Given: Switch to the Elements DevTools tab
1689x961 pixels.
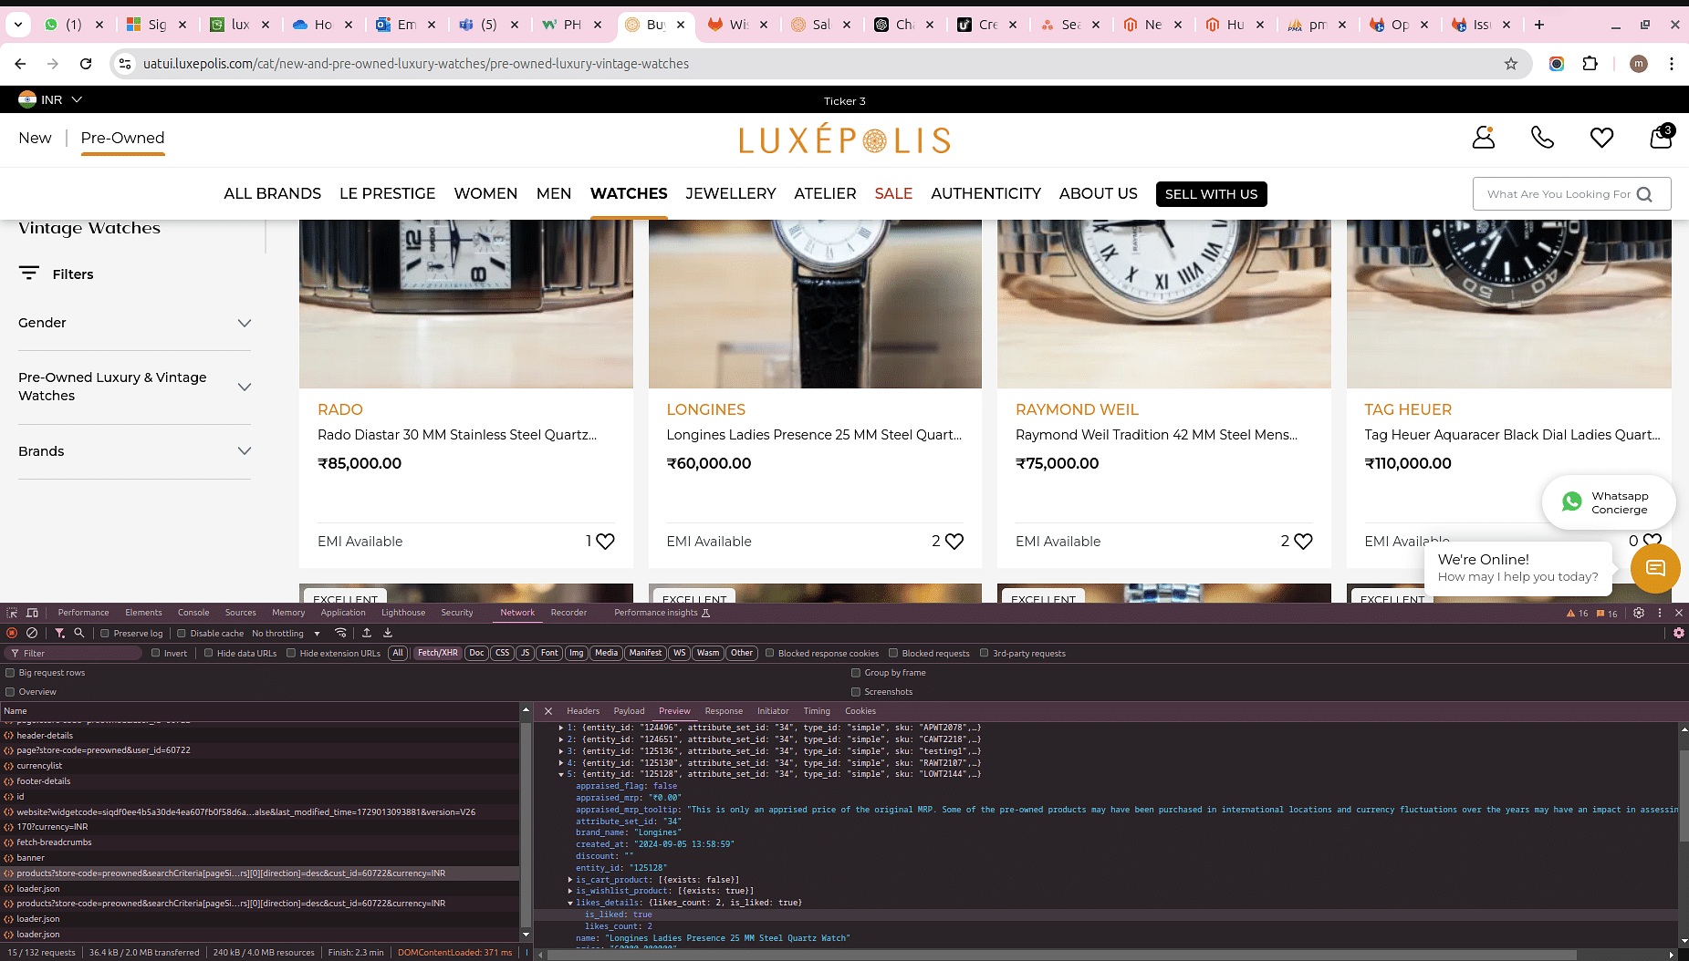Looking at the screenshot, I should pyautogui.click(x=143, y=613).
